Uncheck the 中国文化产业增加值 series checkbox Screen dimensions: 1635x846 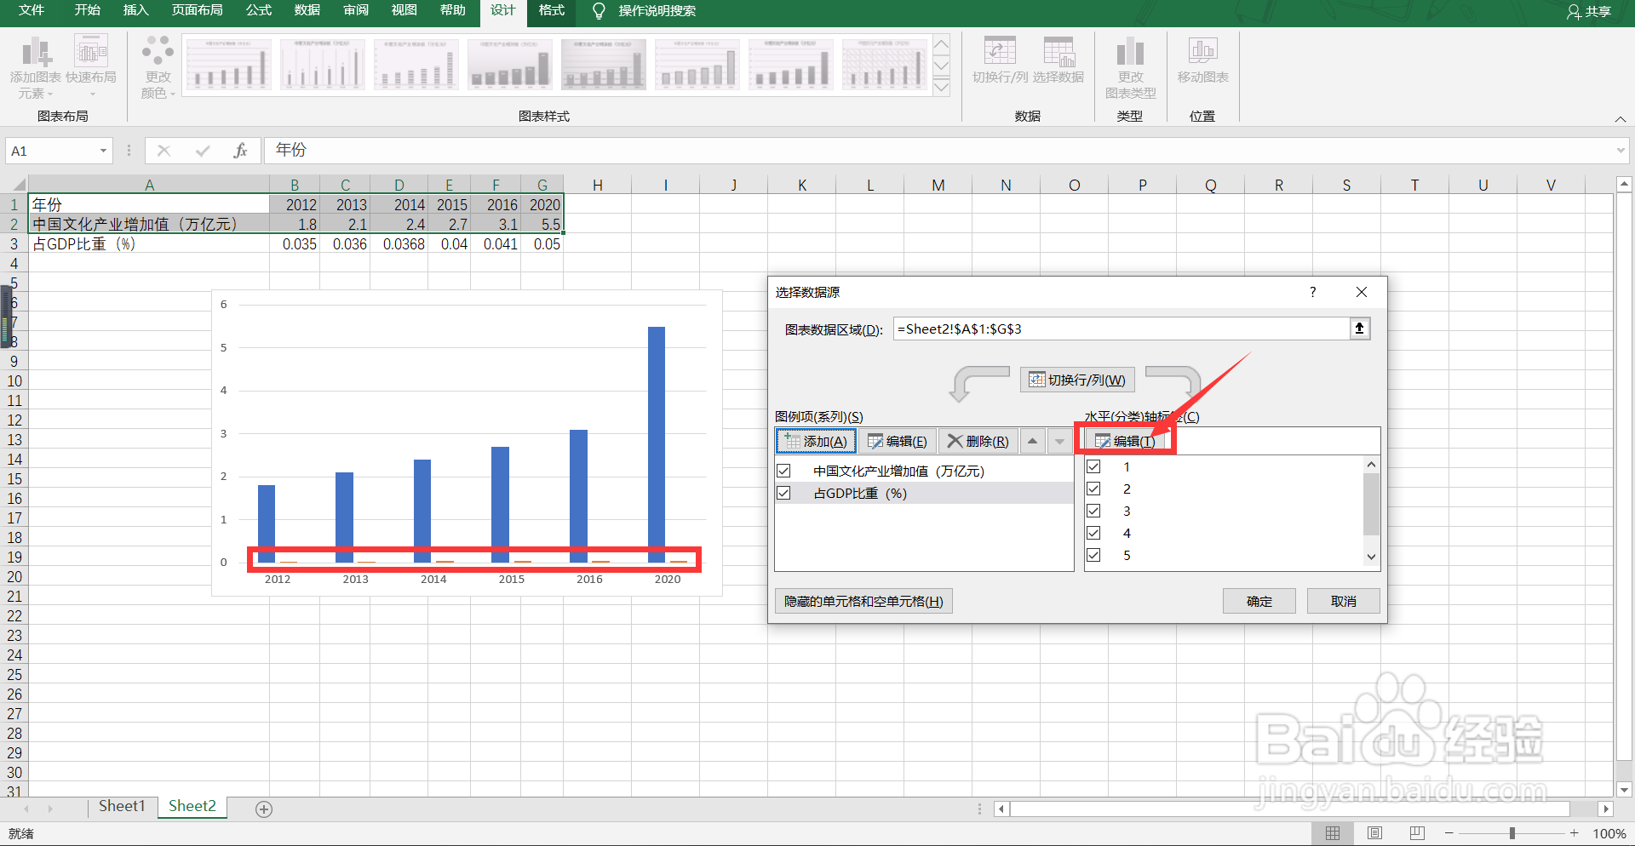click(784, 471)
